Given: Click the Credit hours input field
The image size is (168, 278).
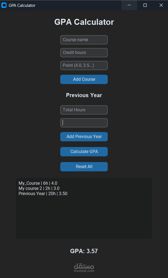Looking at the screenshot, I should pyautogui.click(x=84, y=52).
